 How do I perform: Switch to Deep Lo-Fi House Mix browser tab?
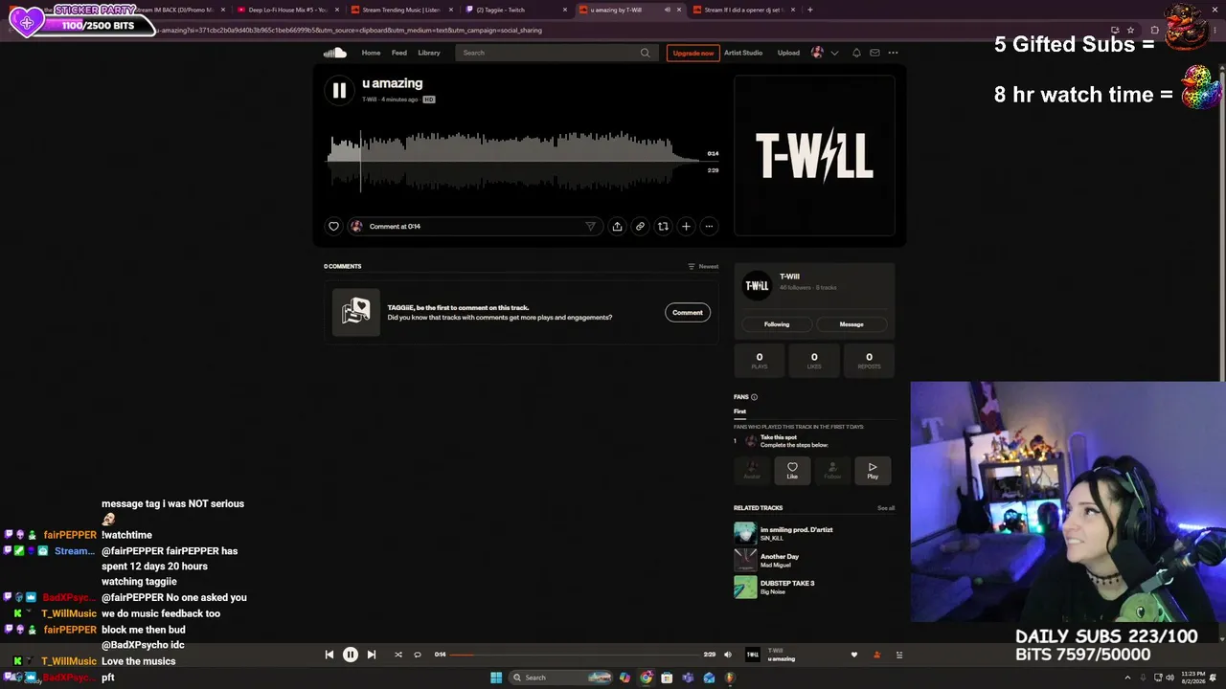pos(287,10)
